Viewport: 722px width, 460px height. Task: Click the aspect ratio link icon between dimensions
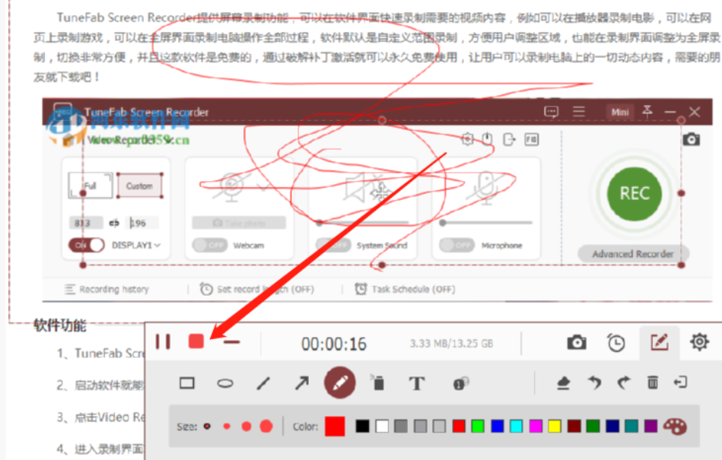[x=114, y=223]
